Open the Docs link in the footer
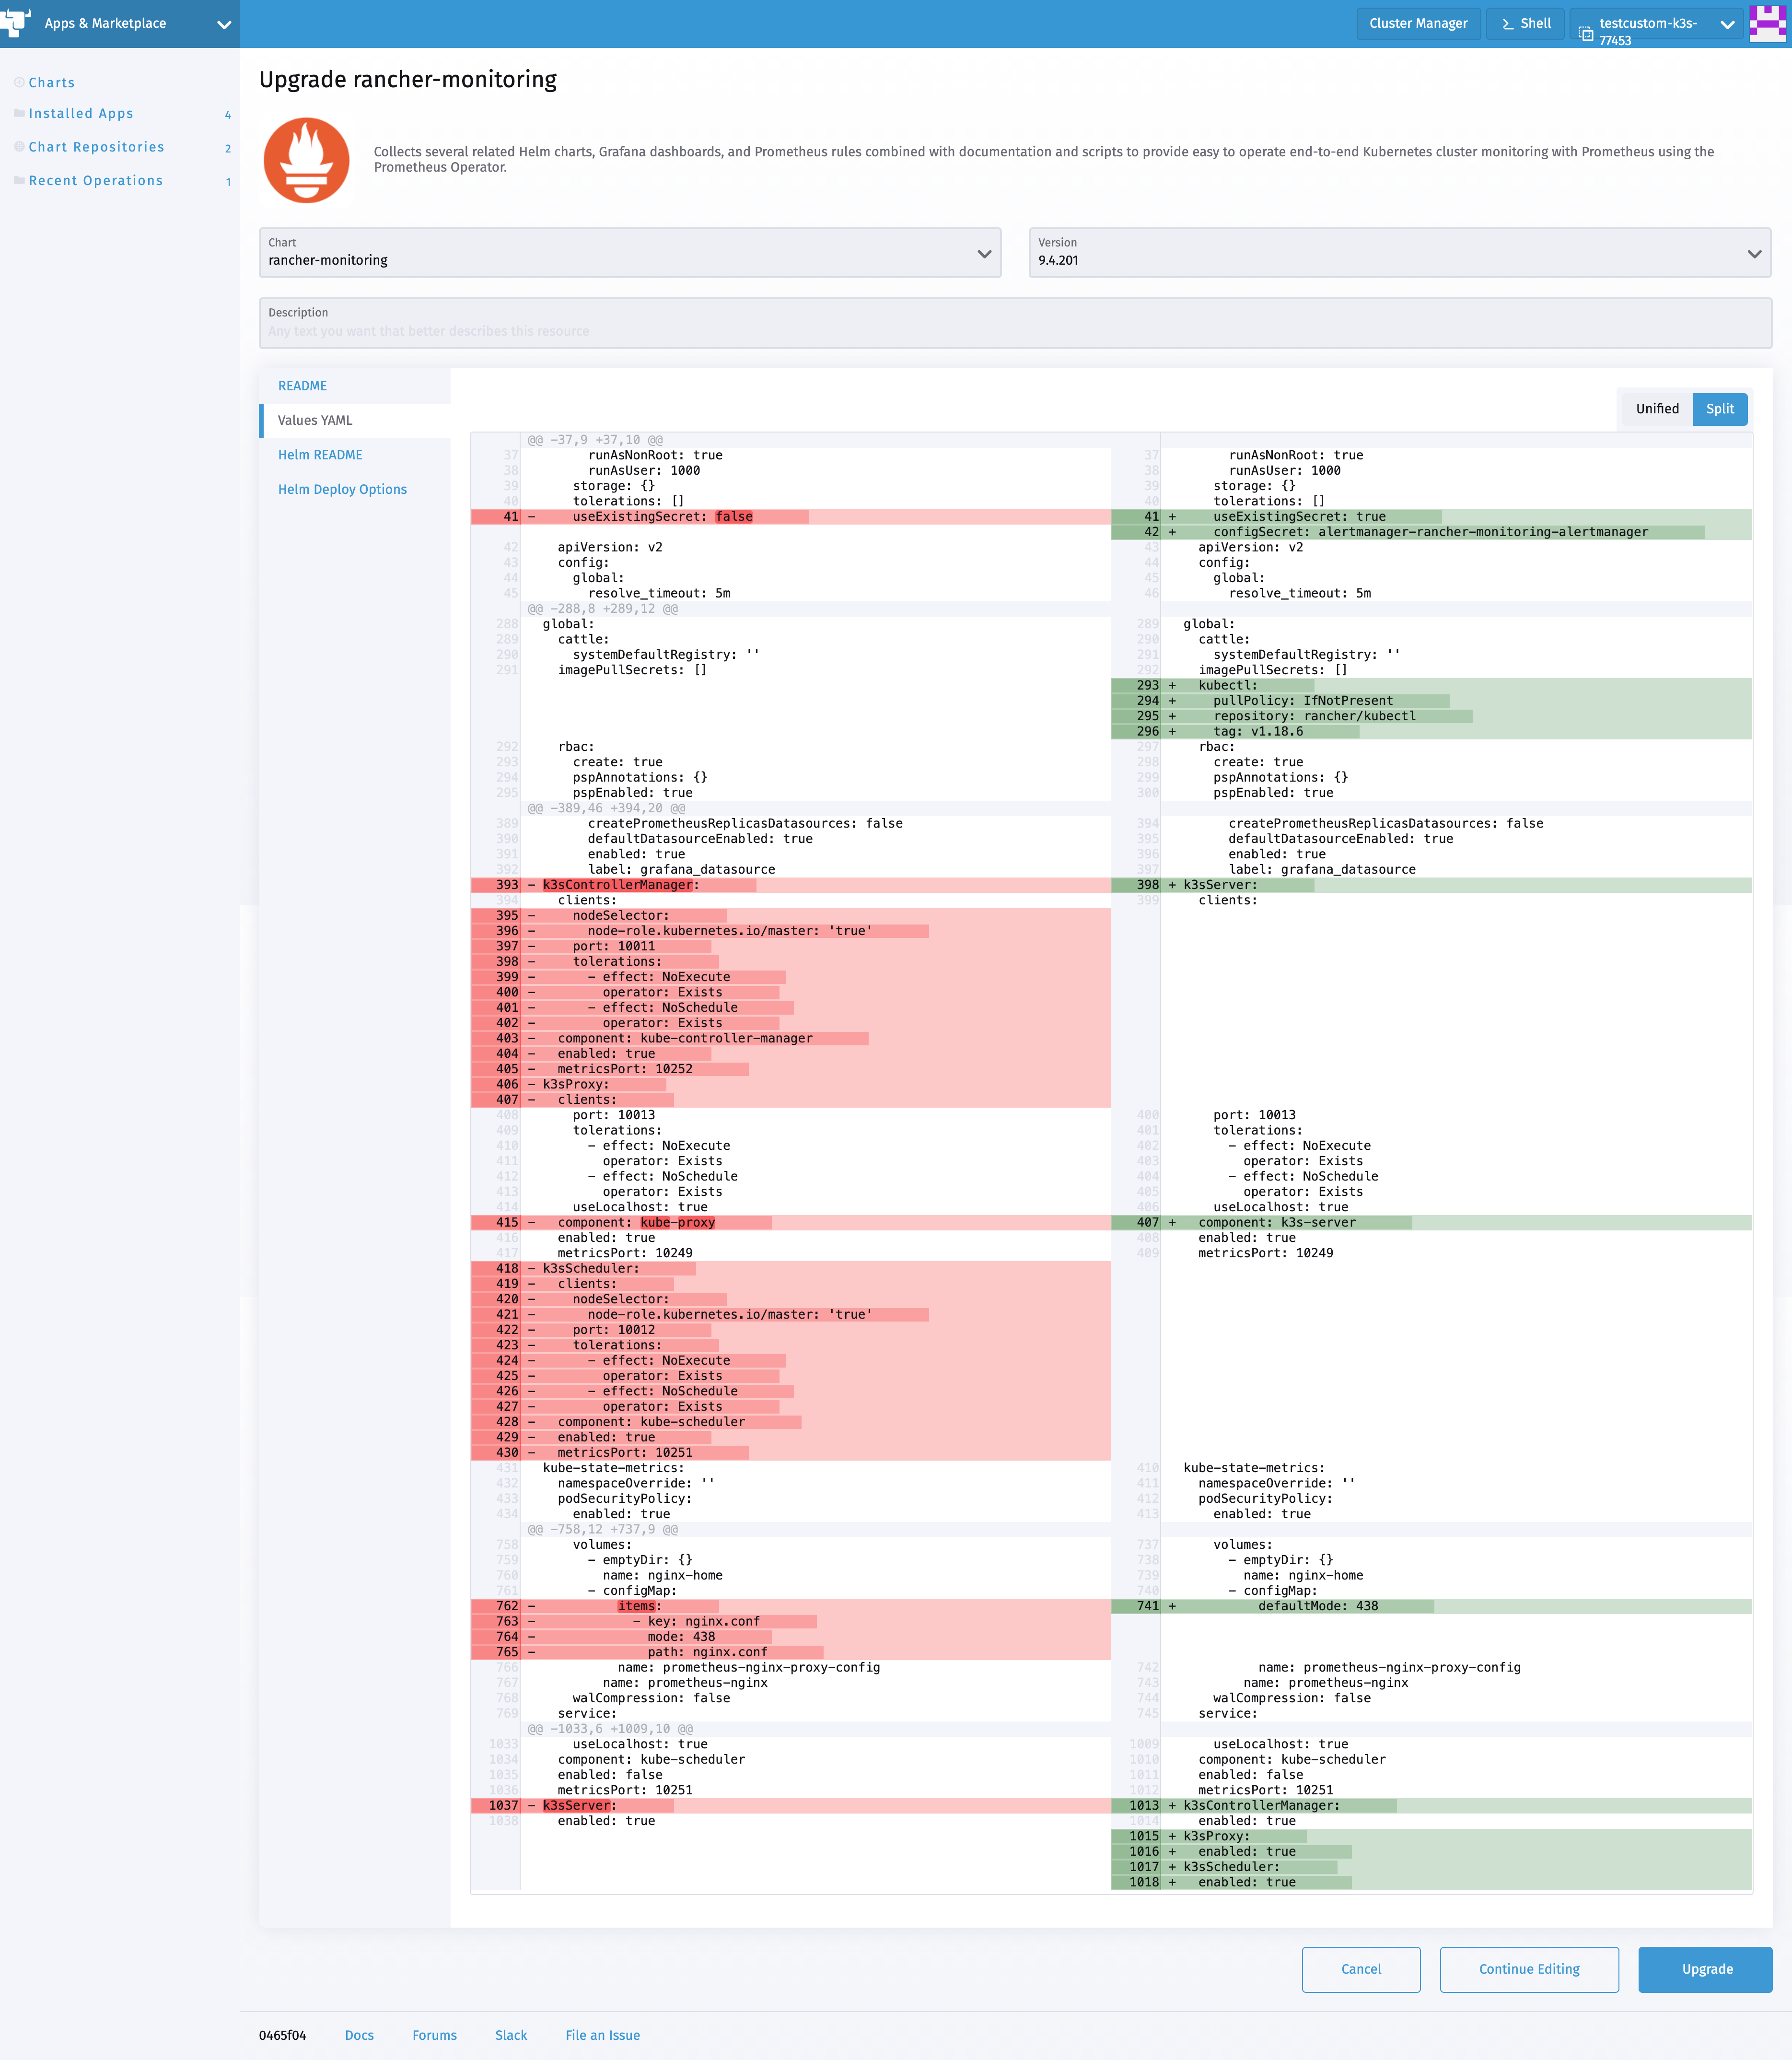The width and height of the screenshot is (1792, 2060). [359, 2035]
